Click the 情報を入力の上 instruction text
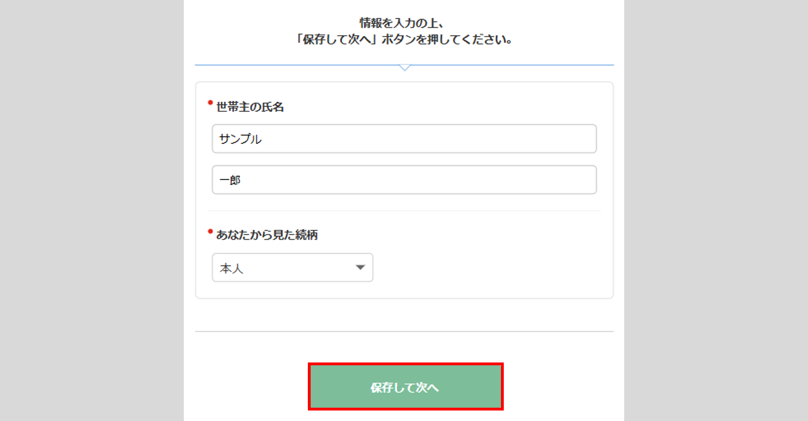Image resolution: width=808 pixels, height=421 pixels. pos(401,23)
